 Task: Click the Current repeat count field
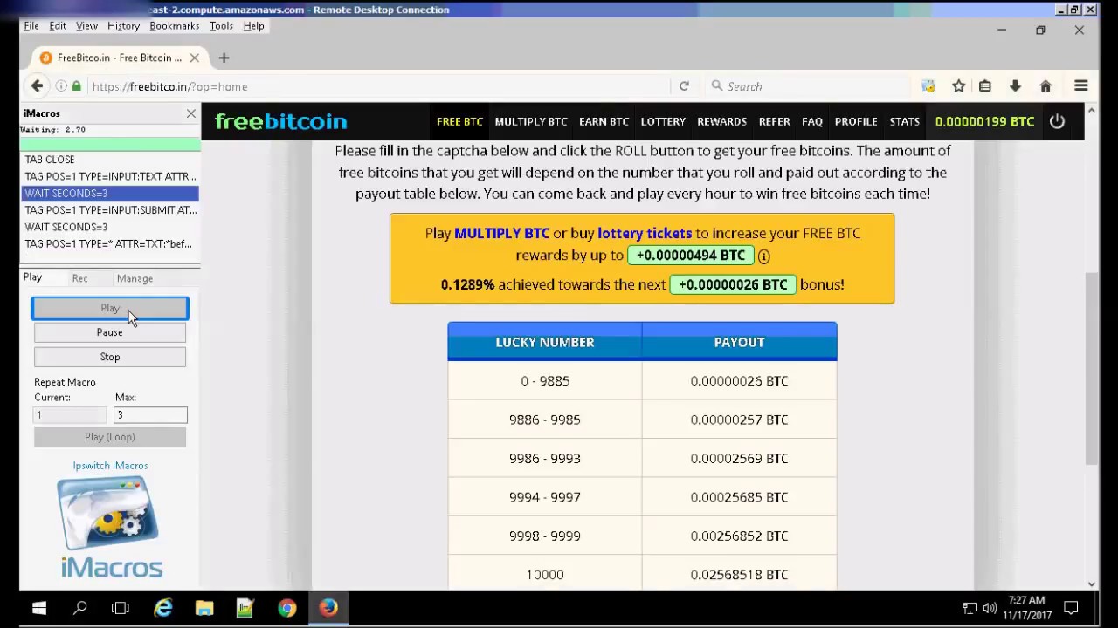click(70, 415)
